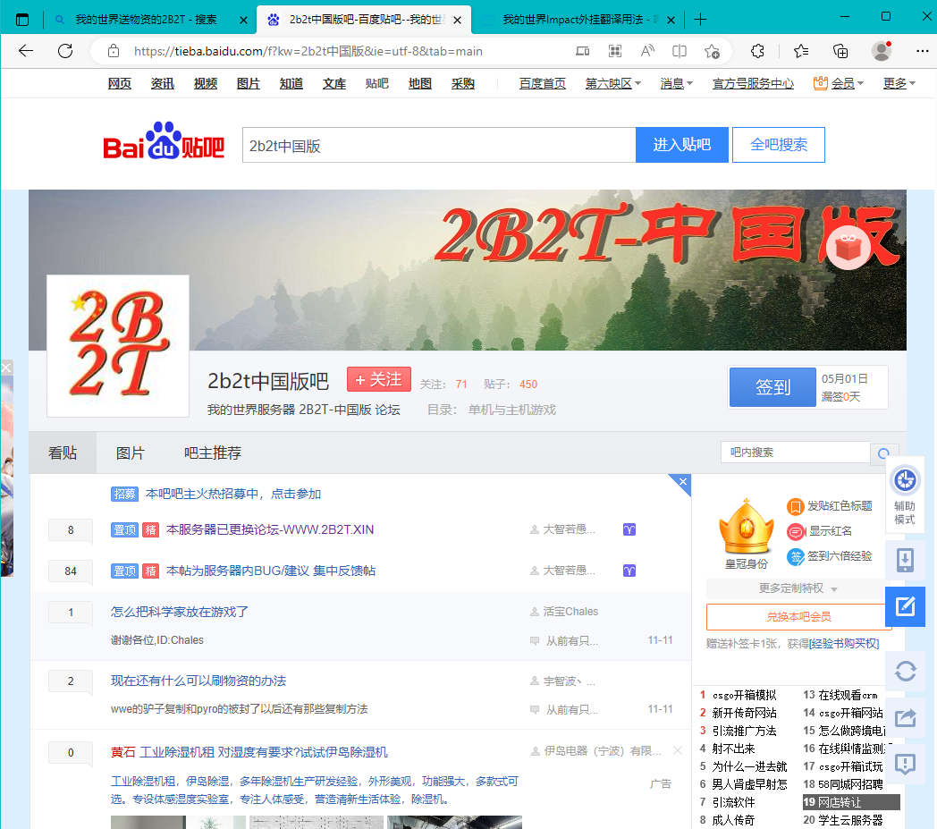Dismiss the 伊岛电器 advertisement post
937x829 pixels.
coord(677,750)
